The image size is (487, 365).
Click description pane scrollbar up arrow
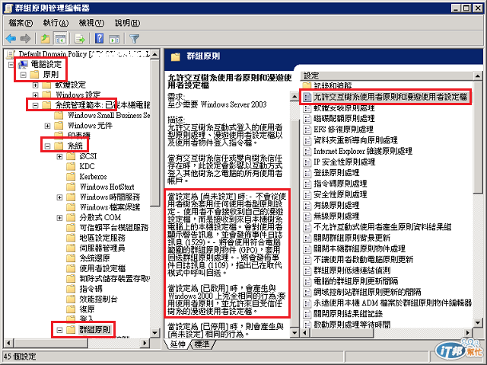pyautogui.click(x=295, y=97)
